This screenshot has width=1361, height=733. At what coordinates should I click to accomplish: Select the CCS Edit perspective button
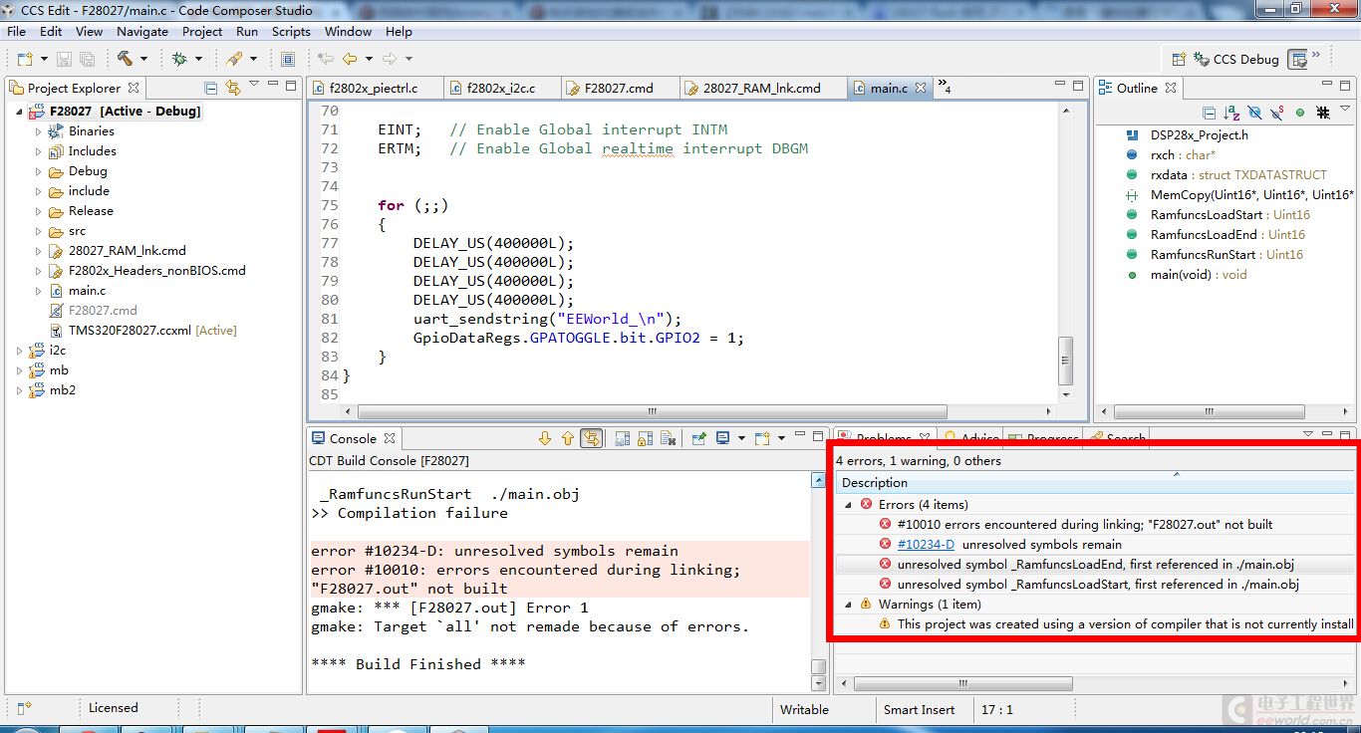tap(1298, 59)
